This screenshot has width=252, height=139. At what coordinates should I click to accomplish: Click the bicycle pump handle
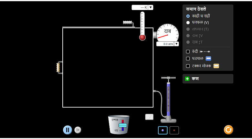pos(168,78)
